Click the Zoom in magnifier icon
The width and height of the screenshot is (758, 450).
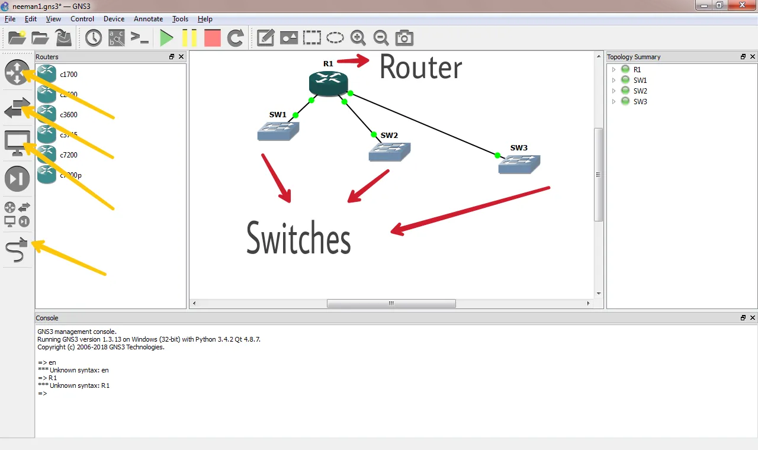click(358, 38)
